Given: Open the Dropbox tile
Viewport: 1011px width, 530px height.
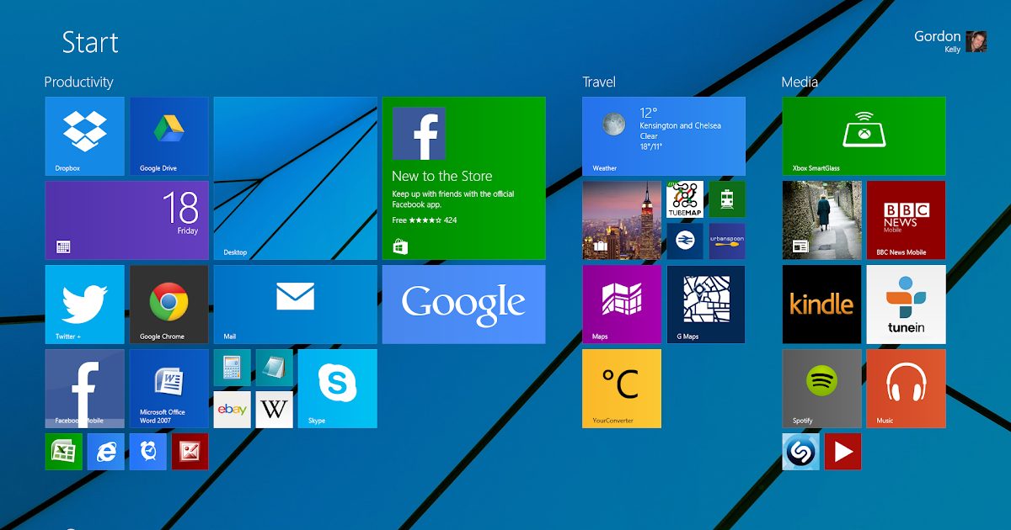Looking at the screenshot, I should pyautogui.click(x=84, y=136).
